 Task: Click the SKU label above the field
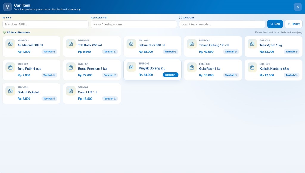pos(8,18)
